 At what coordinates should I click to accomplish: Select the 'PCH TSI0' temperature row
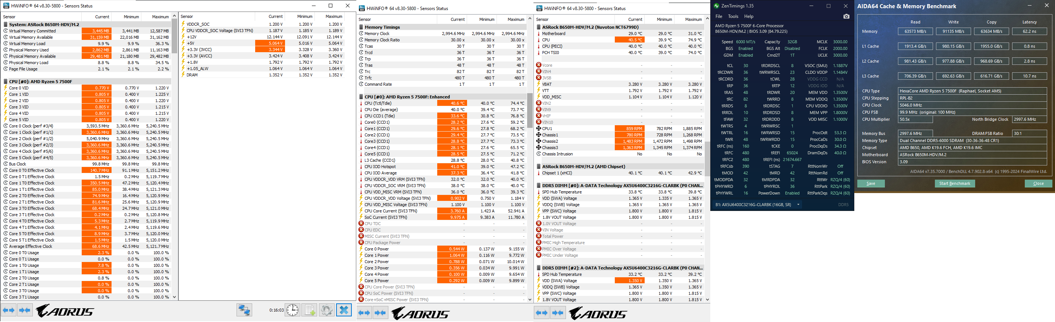[620, 53]
